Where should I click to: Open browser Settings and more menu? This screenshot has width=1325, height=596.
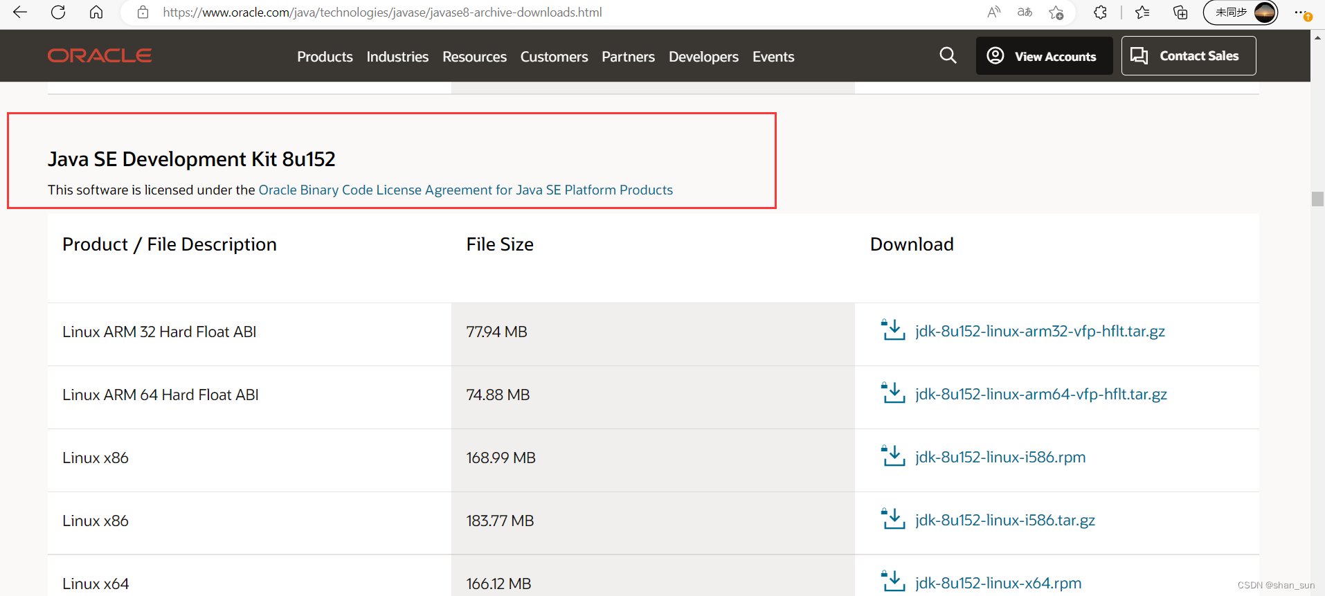[x=1301, y=12]
